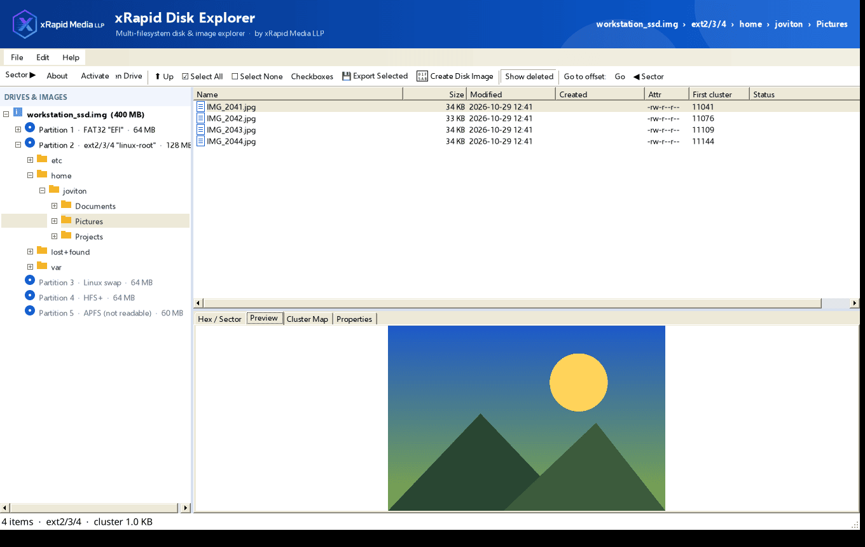
Task: Click the Projects folder icon
Action: 66,235
